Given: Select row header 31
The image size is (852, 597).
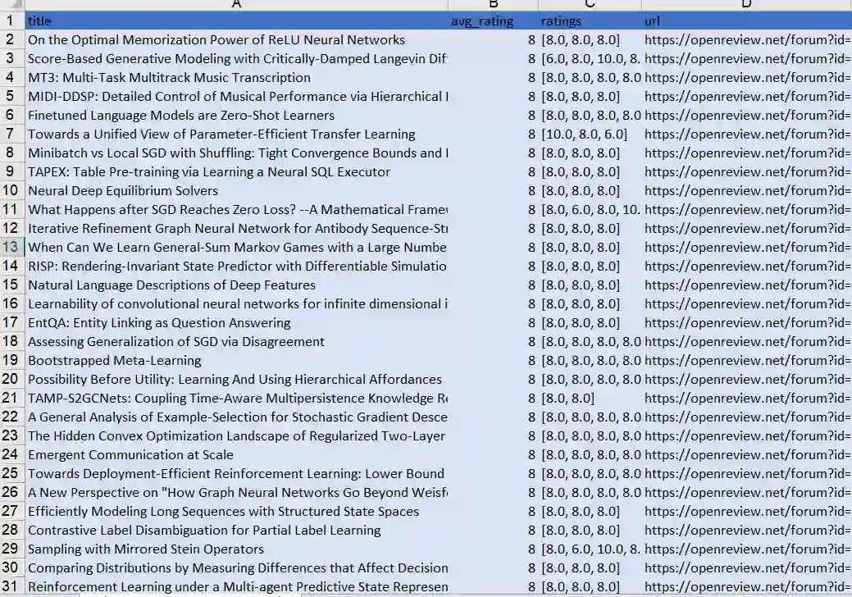Looking at the screenshot, I should (x=12, y=586).
